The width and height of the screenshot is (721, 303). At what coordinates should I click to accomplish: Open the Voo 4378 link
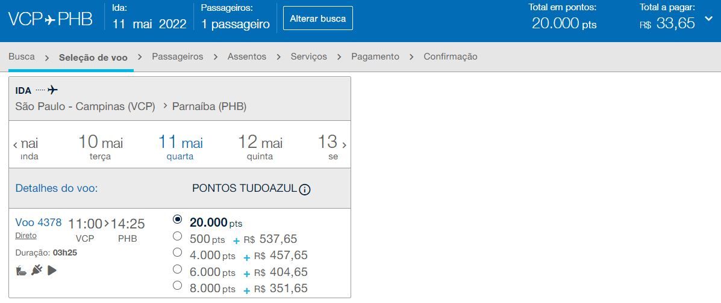pyautogui.click(x=39, y=222)
